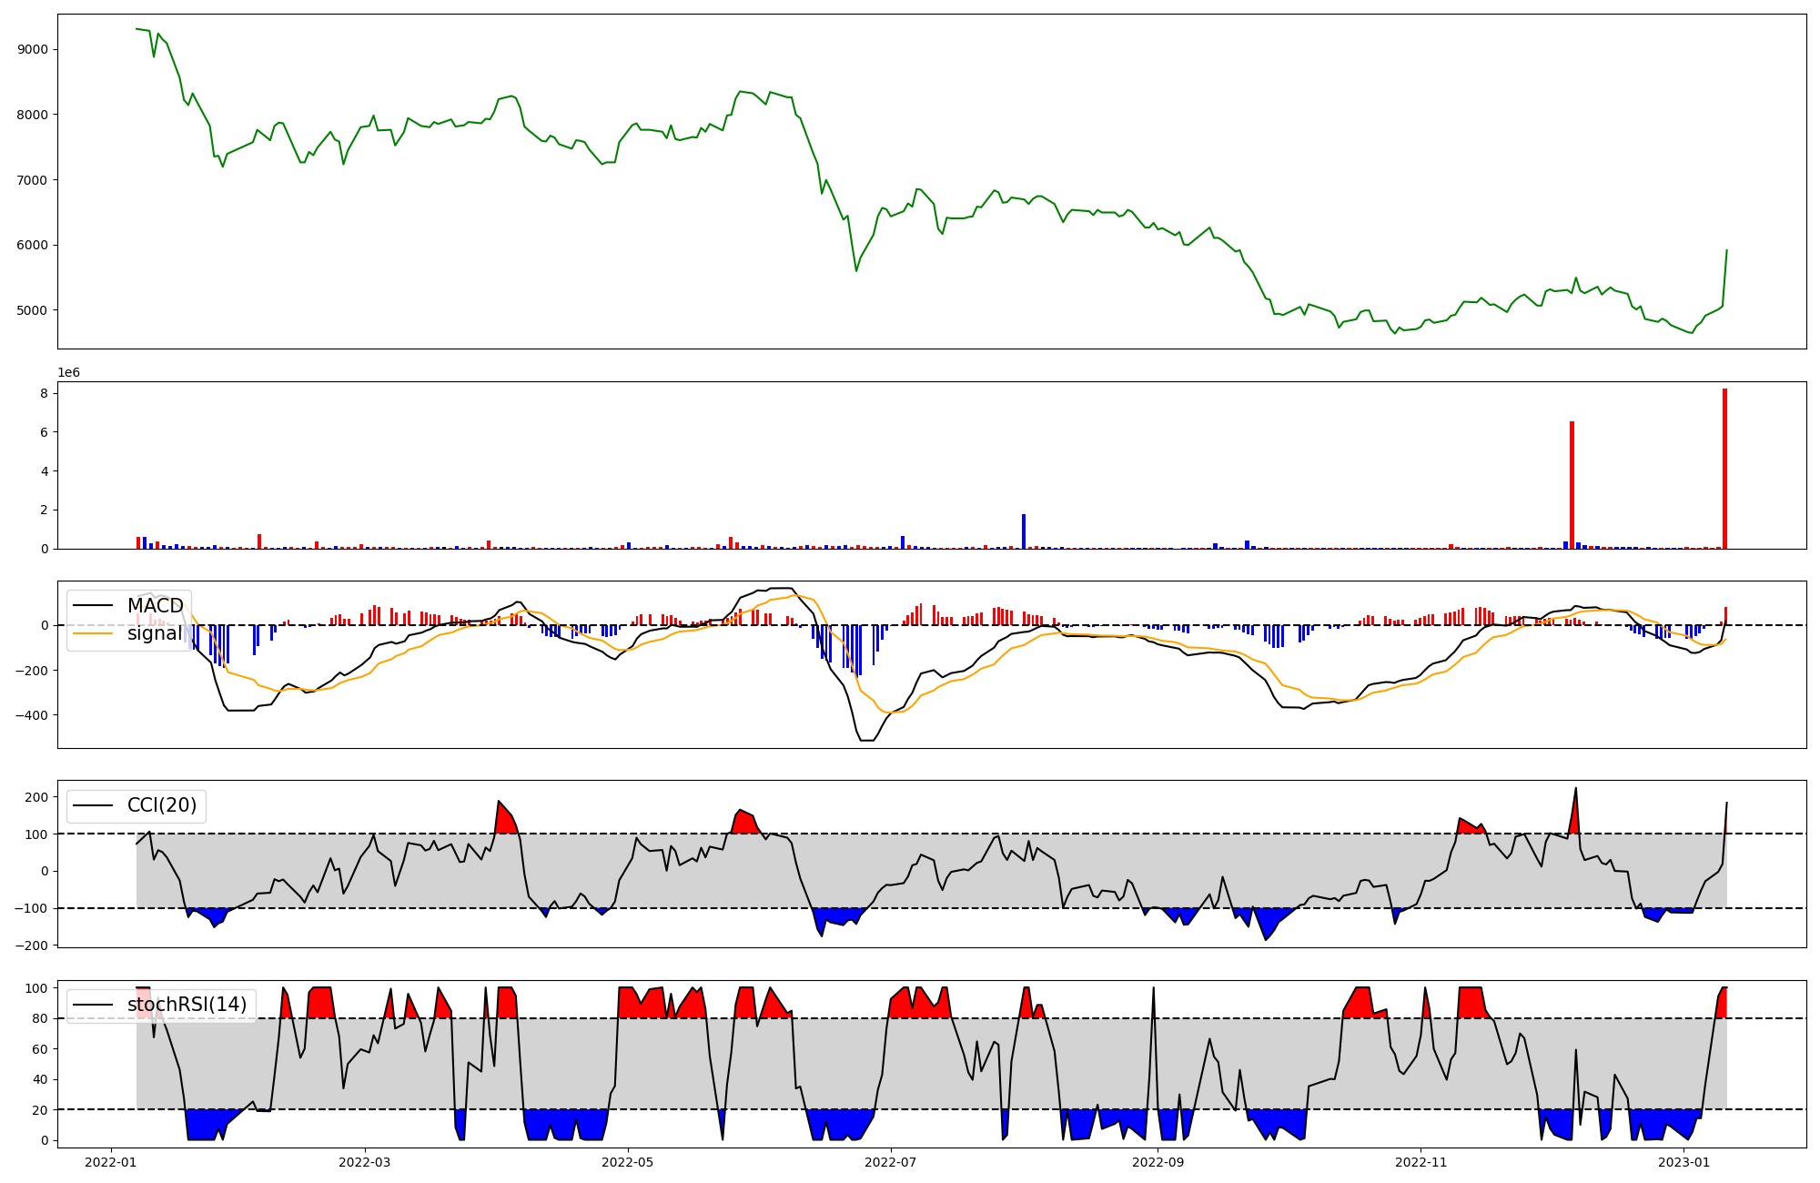Click the second-tallest red volume bar in December
1820x1183 pixels.
[1572, 485]
